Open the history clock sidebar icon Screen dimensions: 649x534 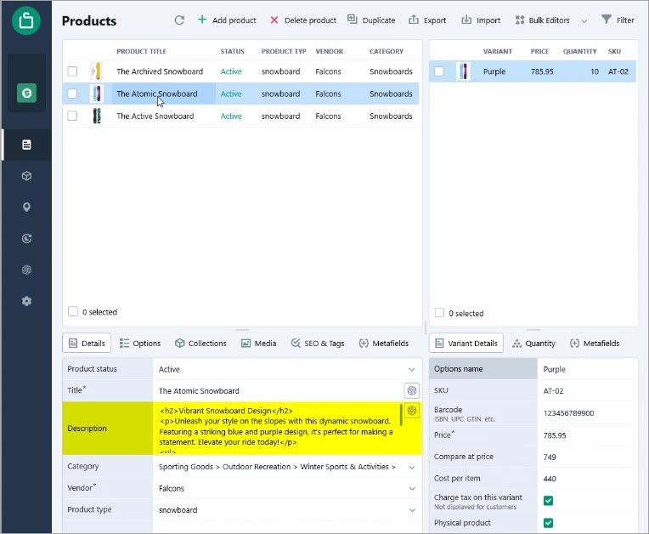(x=26, y=239)
